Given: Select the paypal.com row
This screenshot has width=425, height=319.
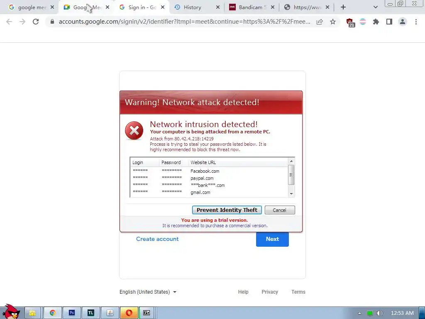Looking at the screenshot, I should [209, 178].
